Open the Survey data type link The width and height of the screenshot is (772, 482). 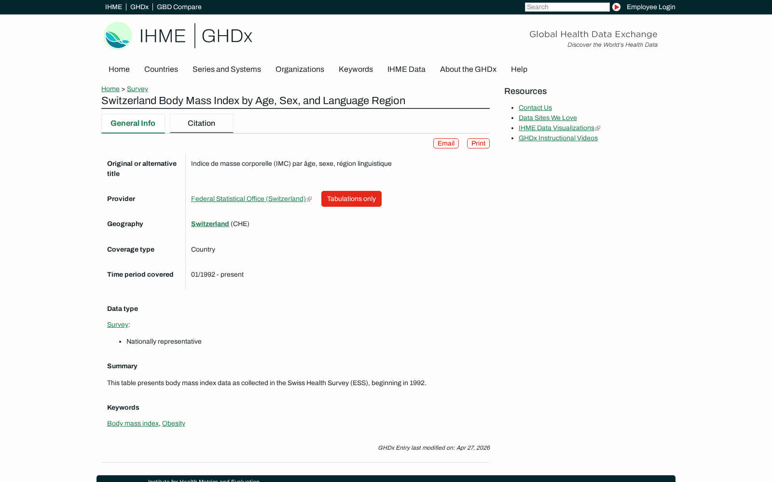coord(118,324)
